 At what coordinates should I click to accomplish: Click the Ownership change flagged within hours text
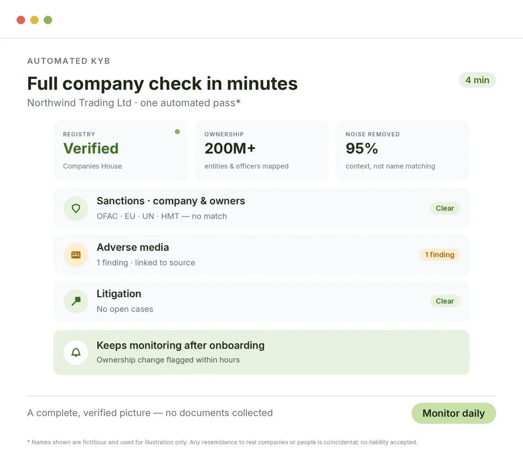(x=168, y=360)
